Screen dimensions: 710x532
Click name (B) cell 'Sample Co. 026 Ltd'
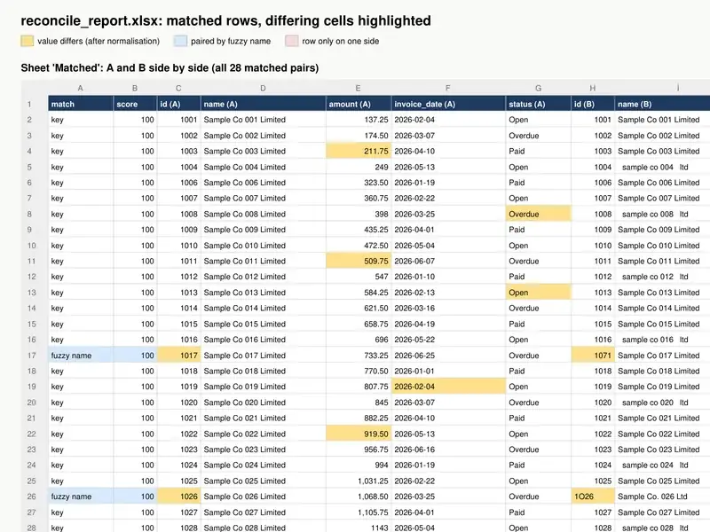[662, 497]
